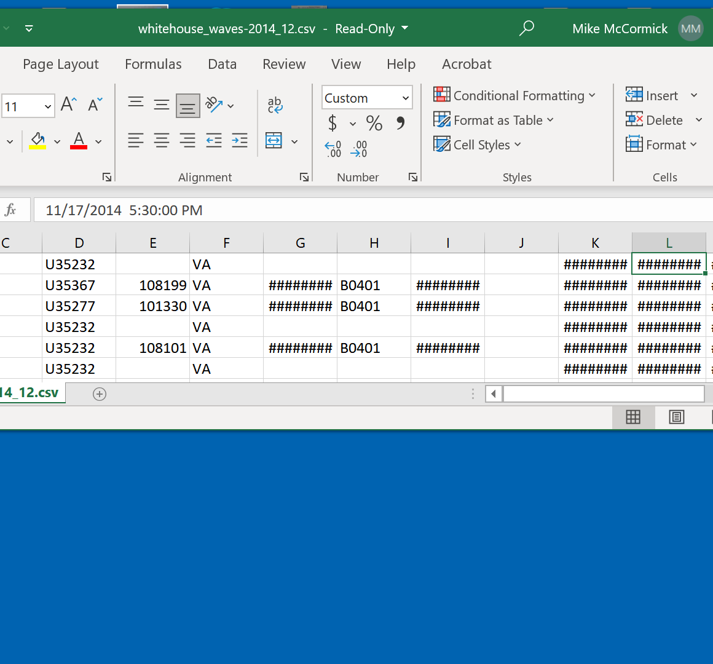Click the Comma Style icon
Screen dimensions: 713x664
click(x=401, y=124)
